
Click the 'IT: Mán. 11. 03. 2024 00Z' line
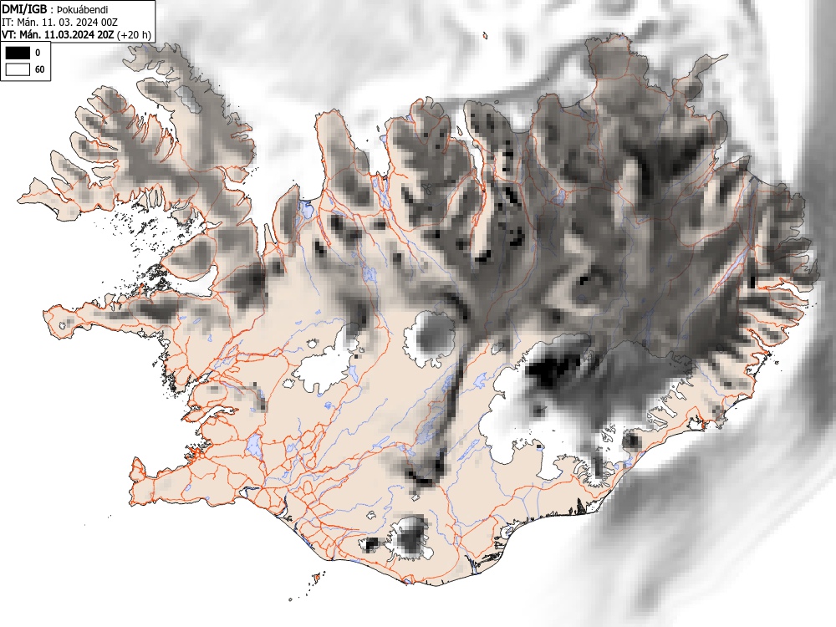click(x=59, y=23)
